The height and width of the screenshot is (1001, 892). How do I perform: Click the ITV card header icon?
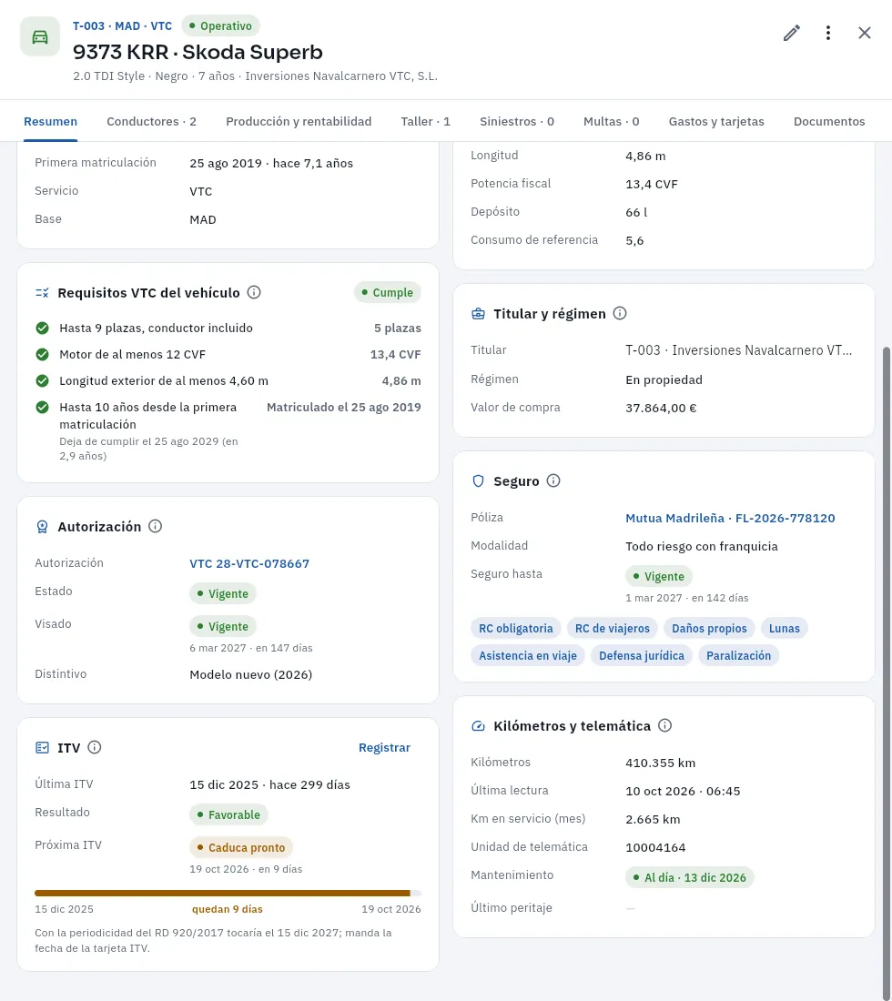[x=42, y=747]
